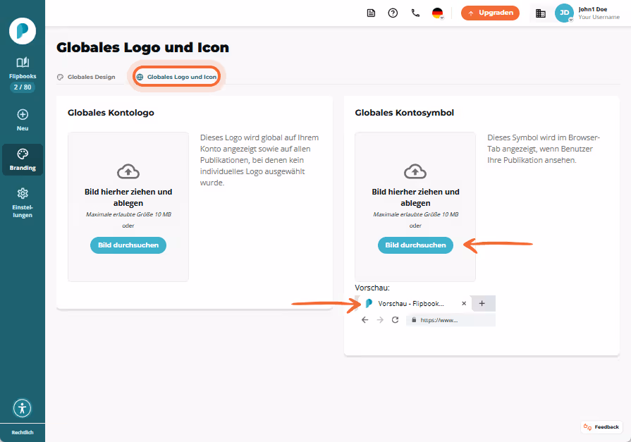Click the plus new-tab button in preview

(x=482, y=304)
